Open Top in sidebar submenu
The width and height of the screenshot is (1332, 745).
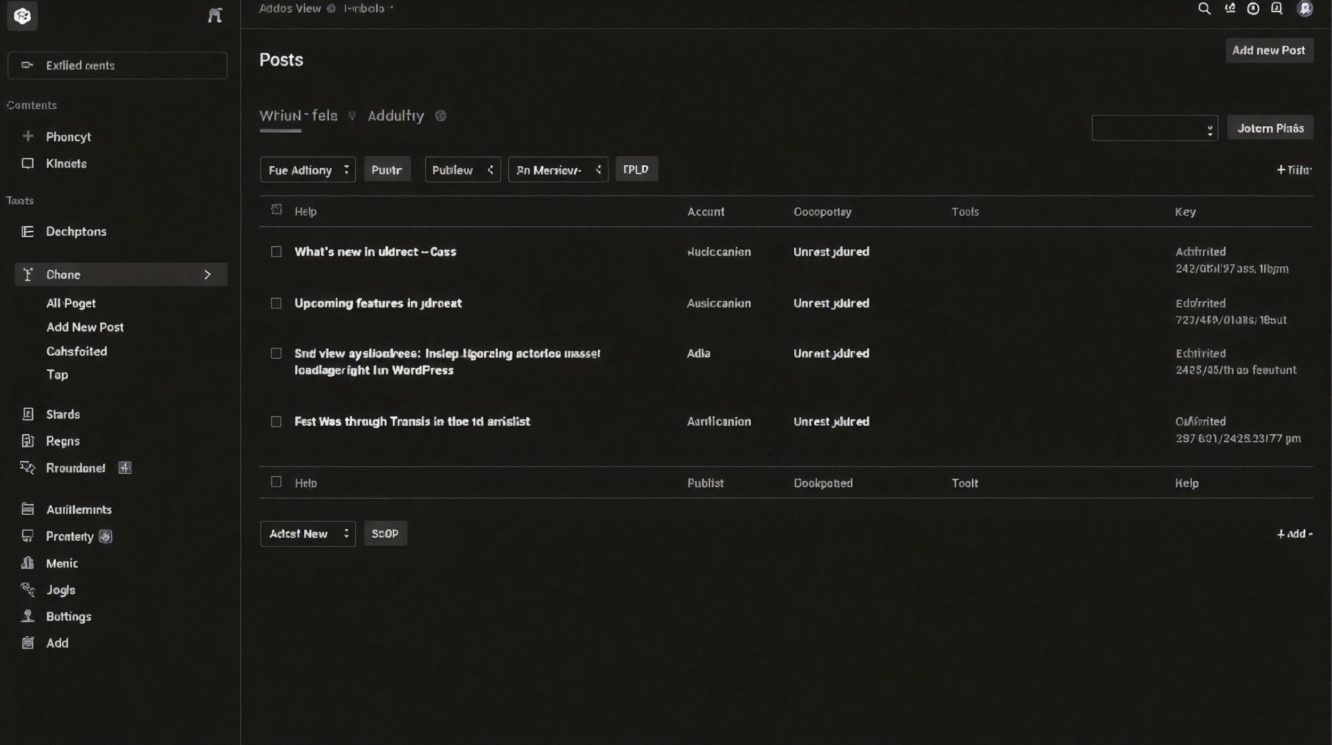pos(57,375)
